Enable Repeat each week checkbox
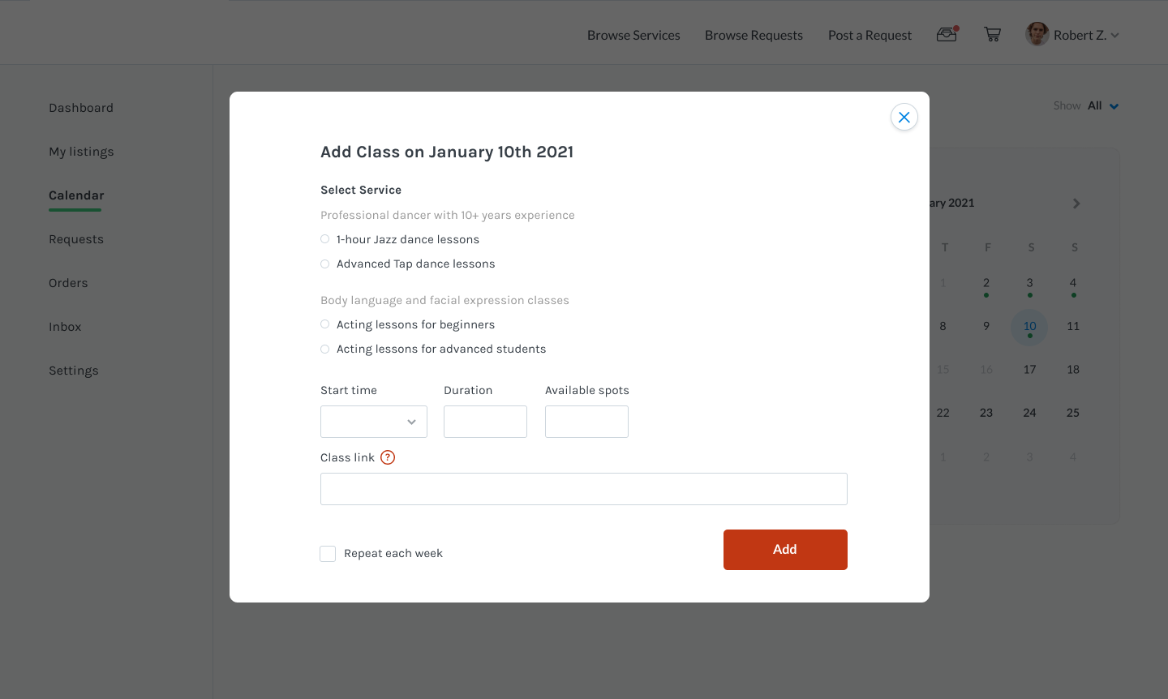1168x699 pixels. (x=328, y=554)
